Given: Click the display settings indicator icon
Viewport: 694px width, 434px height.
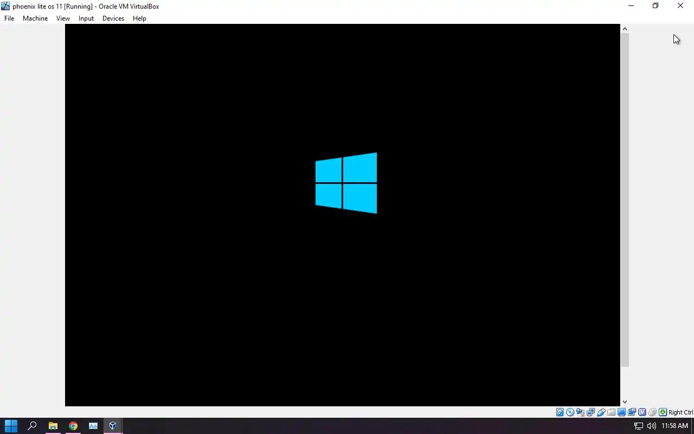Looking at the screenshot, I should point(621,412).
